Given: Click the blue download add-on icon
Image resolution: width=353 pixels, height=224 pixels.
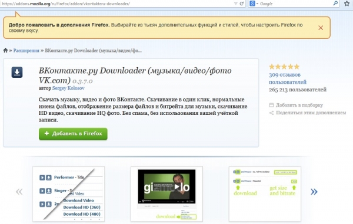Looking at the screenshot, I should tap(17, 72).
